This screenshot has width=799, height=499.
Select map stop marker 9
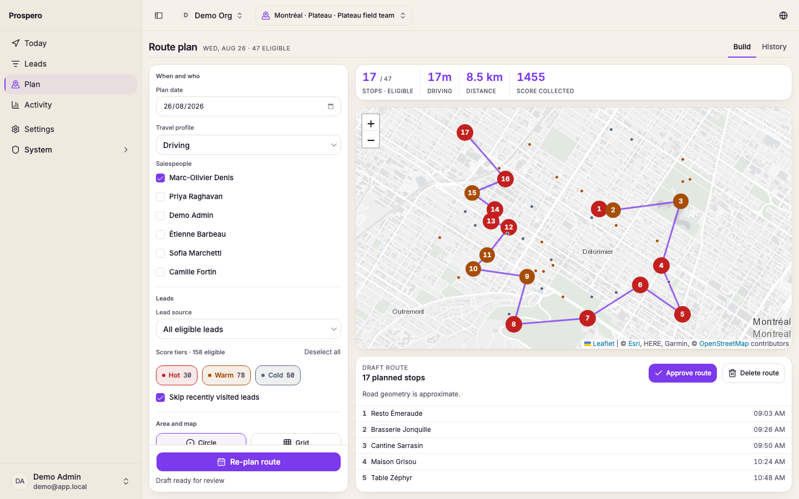tap(527, 277)
